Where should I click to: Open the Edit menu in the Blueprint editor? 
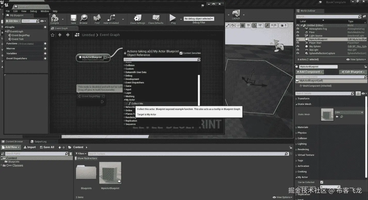pyautogui.click(x=15, y=11)
